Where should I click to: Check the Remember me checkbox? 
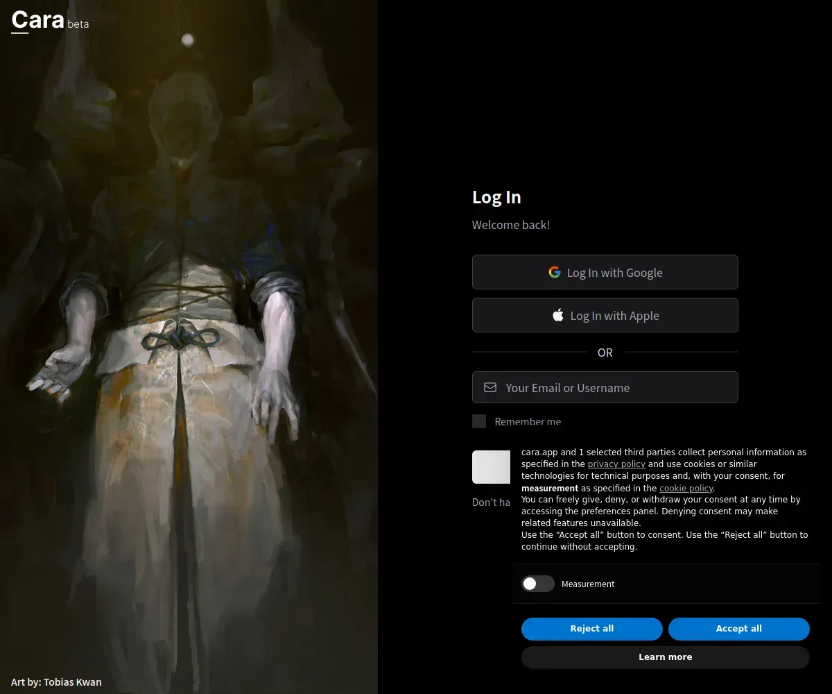point(479,421)
